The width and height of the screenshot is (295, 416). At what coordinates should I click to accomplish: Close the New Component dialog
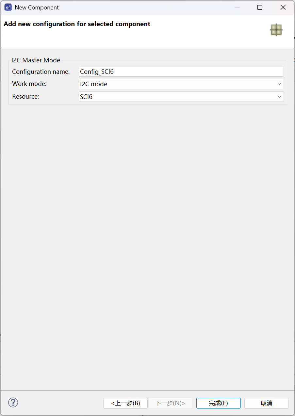283,7
